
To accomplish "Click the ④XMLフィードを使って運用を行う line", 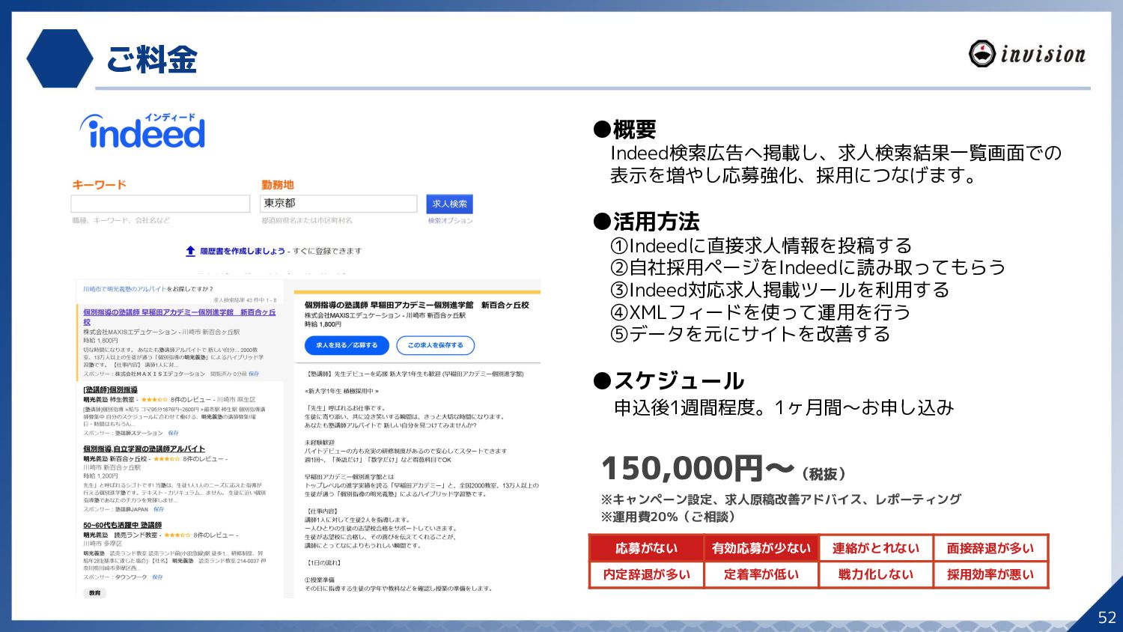I will tap(760, 312).
